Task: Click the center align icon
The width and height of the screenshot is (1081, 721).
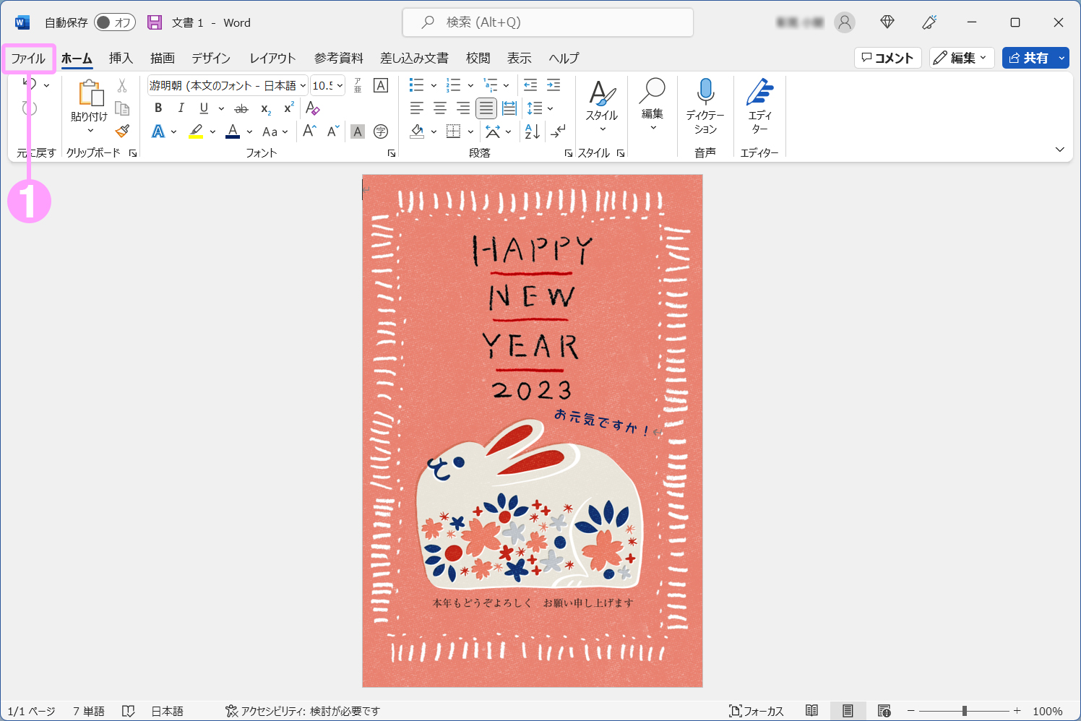Action: 439,108
